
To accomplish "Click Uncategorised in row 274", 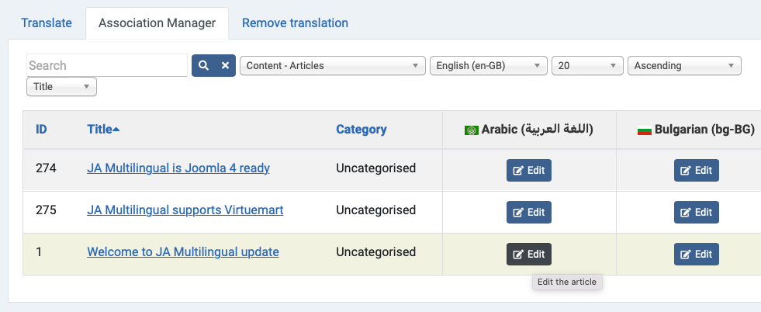I will pos(376,168).
